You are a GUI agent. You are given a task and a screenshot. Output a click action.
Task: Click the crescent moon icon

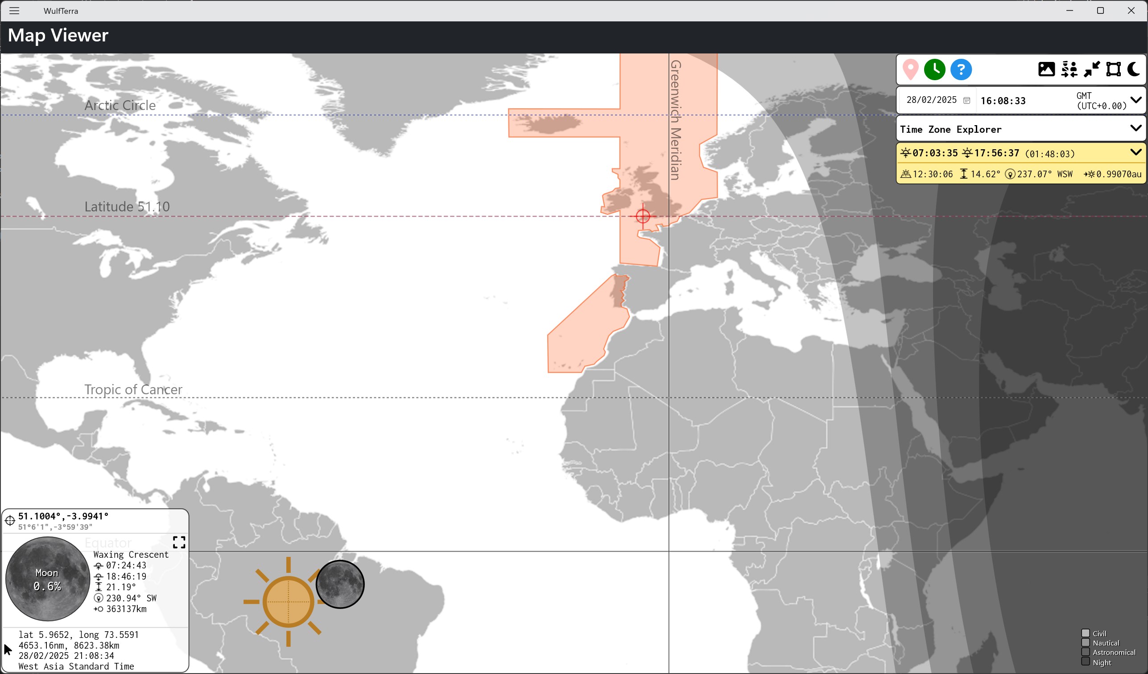pyautogui.click(x=1133, y=69)
